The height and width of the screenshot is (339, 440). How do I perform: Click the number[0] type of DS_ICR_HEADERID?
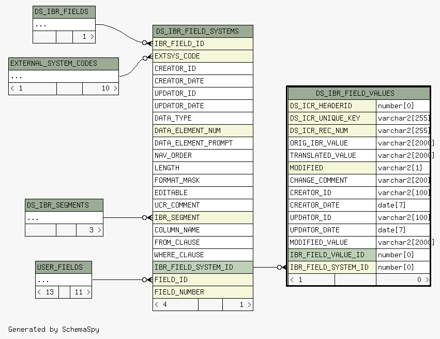tap(403, 106)
